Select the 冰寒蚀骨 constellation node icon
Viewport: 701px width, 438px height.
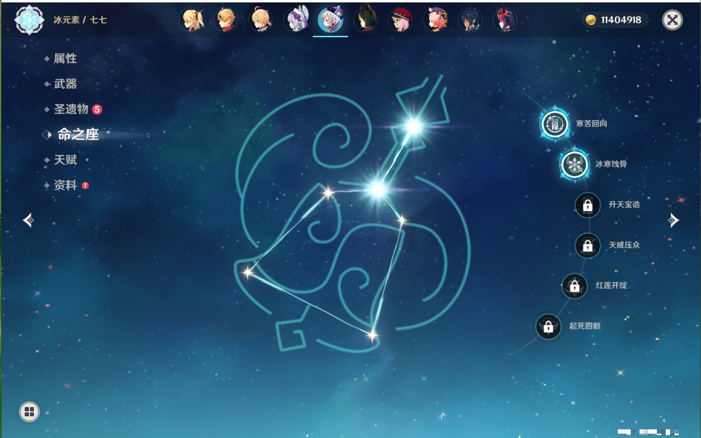coord(575,165)
